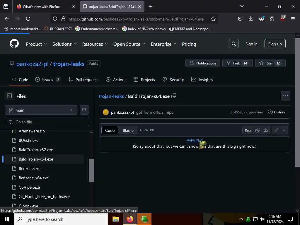The height and width of the screenshot is (225, 300).
Task: Open the extensions puzzle icon
Action: coord(272,19)
